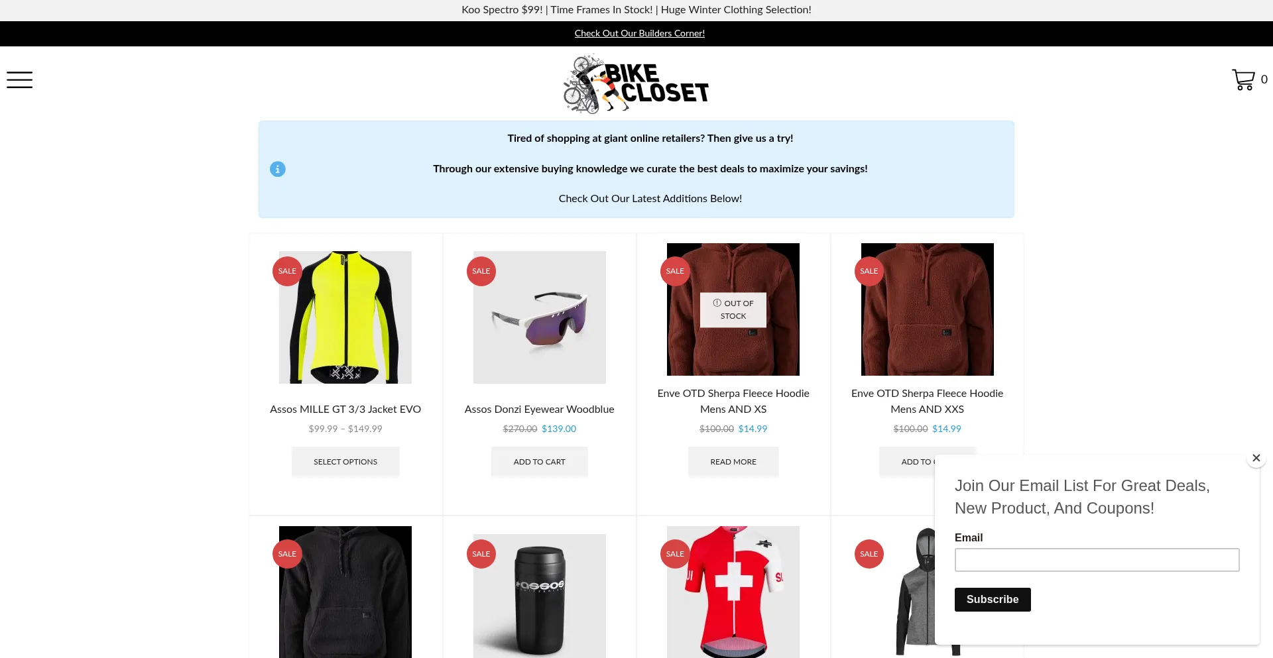Click the Bike Closet logo
This screenshot has width=1273, height=658.
click(636, 84)
